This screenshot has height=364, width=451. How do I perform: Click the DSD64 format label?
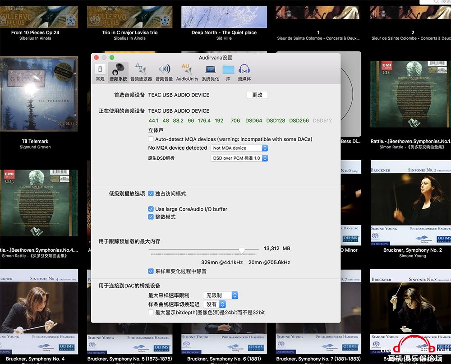coord(253,120)
